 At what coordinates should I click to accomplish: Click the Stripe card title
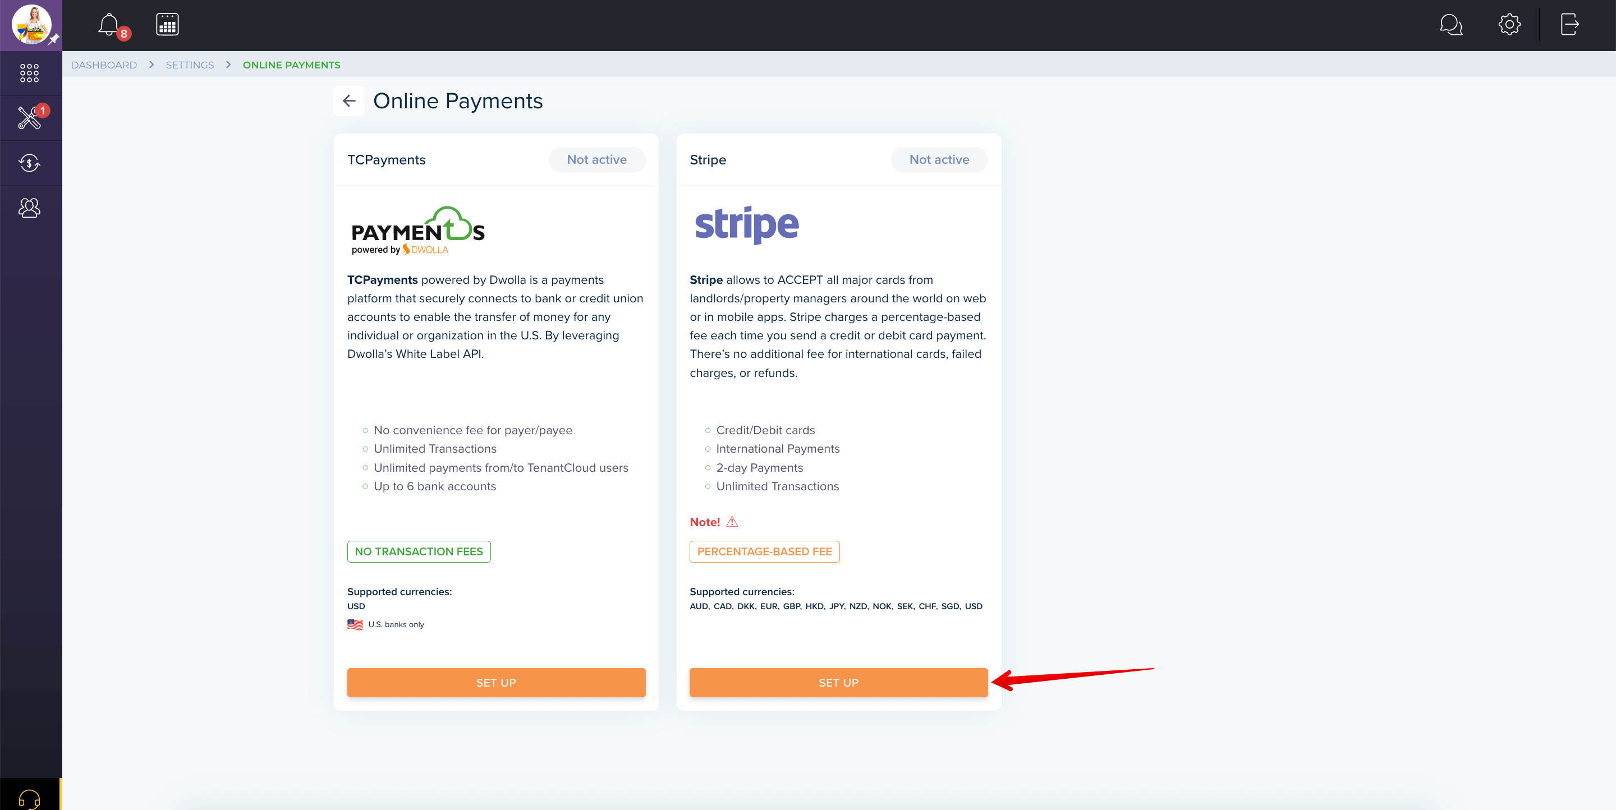[x=708, y=159]
